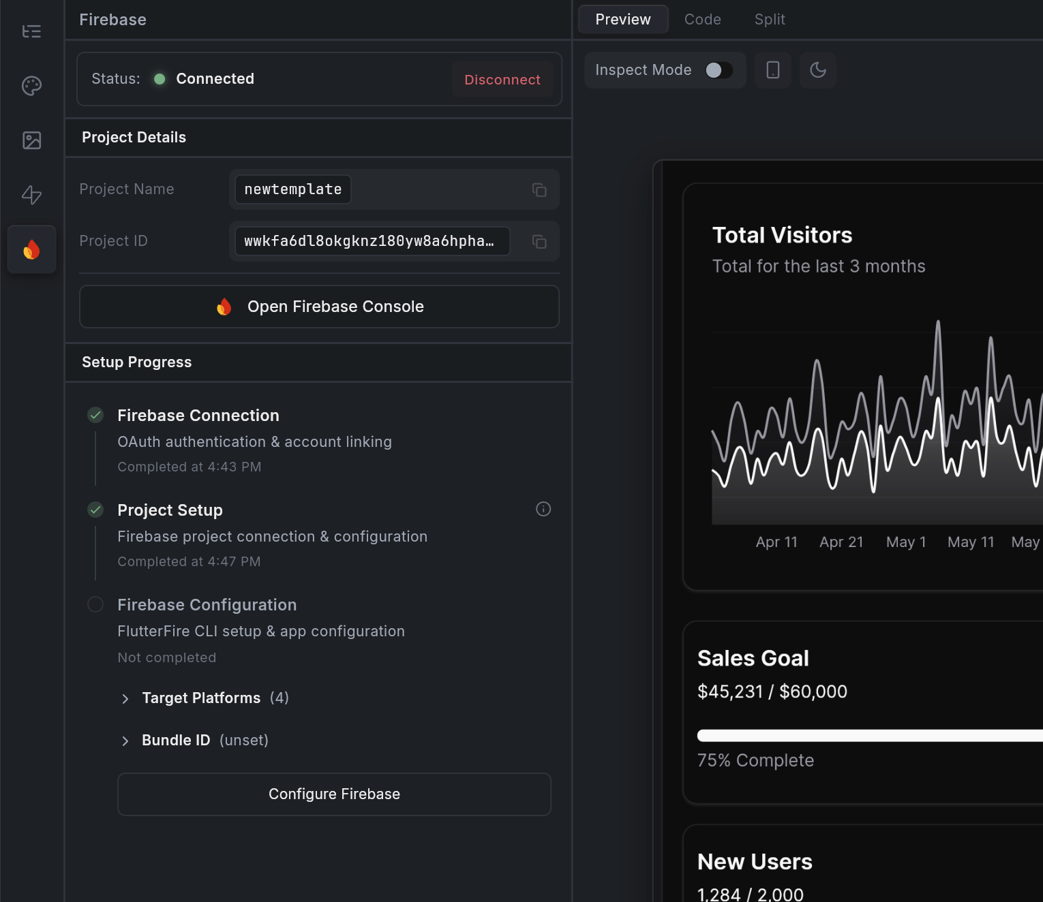The image size is (1043, 902).
Task: Click the 'May 11' axis label
Action: [971, 542]
